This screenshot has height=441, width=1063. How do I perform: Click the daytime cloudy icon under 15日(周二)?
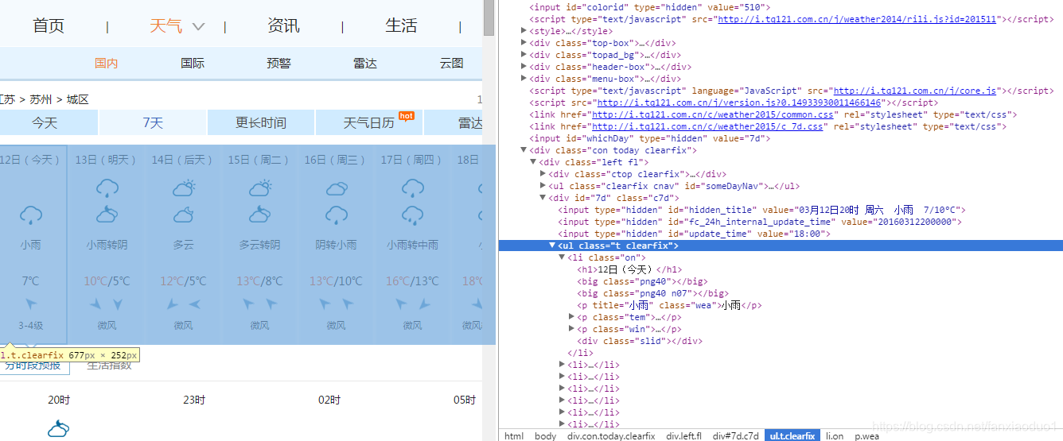click(x=260, y=188)
